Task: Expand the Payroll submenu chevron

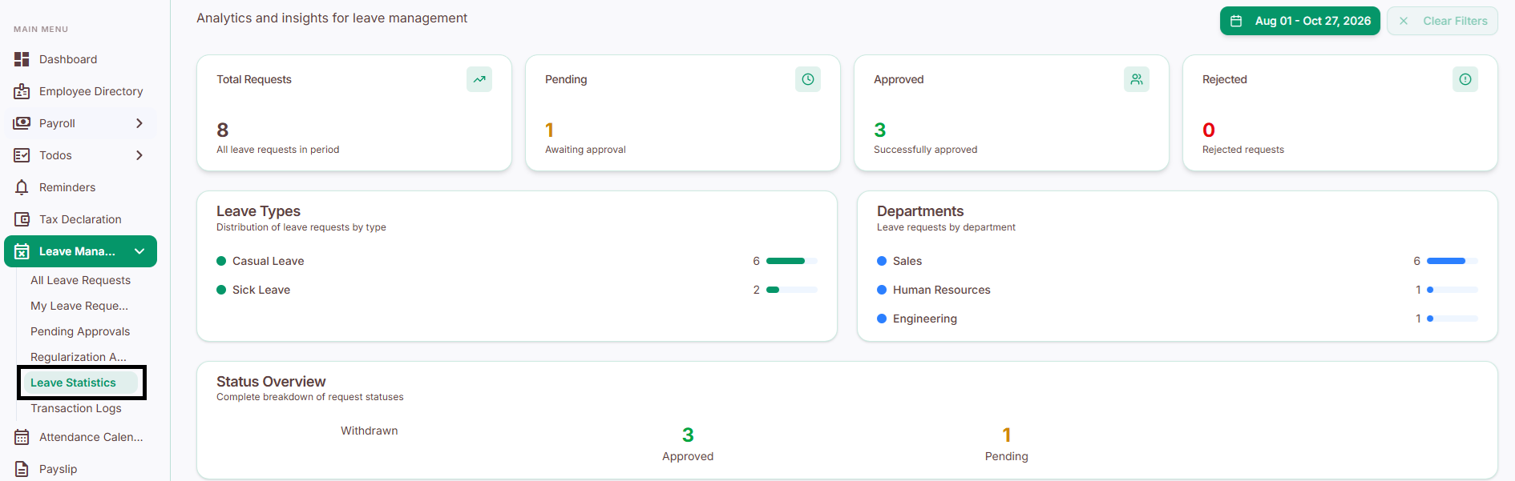Action: tap(139, 123)
